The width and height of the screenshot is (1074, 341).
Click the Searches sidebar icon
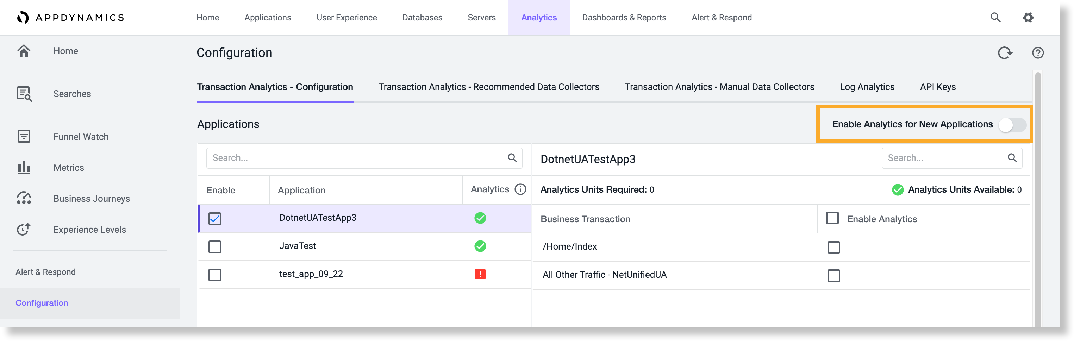pos(24,94)
